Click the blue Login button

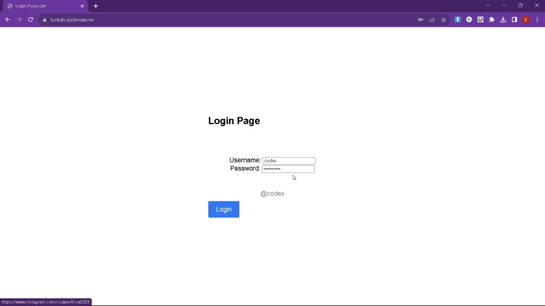224,210
